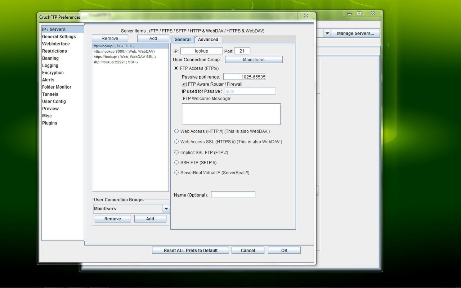The width and height of the screenshot is (461, 288).
Task: Select Implicit SSL FTP radio button
Action: point(176,153)
